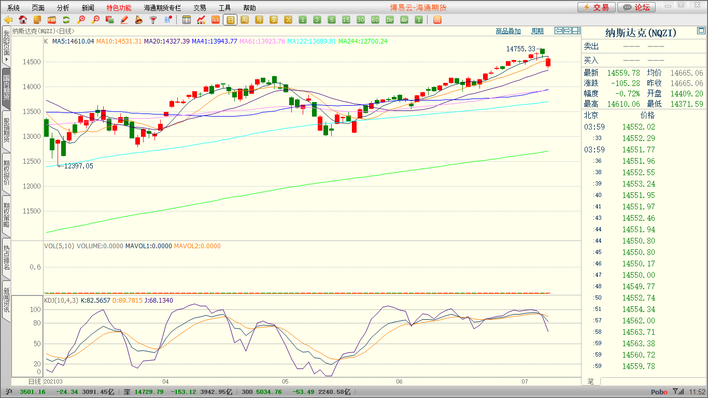Open the gold notes icon in toolbar
708x398 pixels.
[x=37, y=20]
